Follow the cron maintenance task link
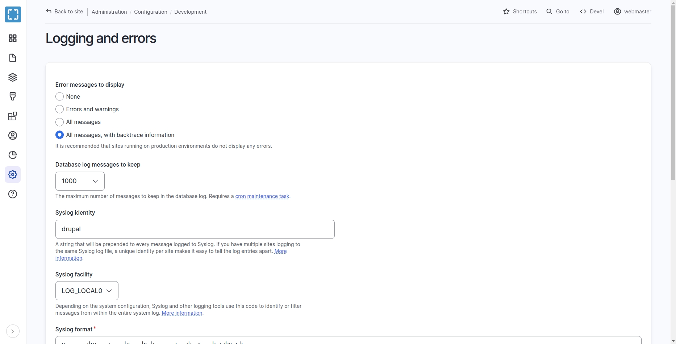The width and height of the screenshot is (676, 344). coord(262,196)
